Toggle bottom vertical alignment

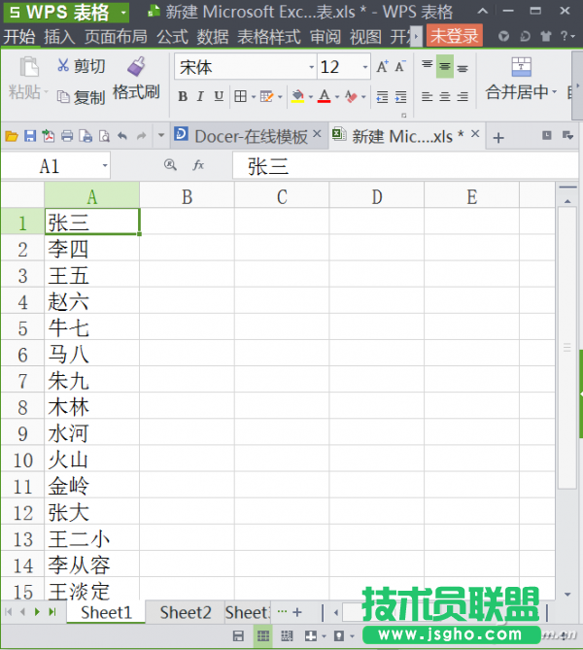463,67
